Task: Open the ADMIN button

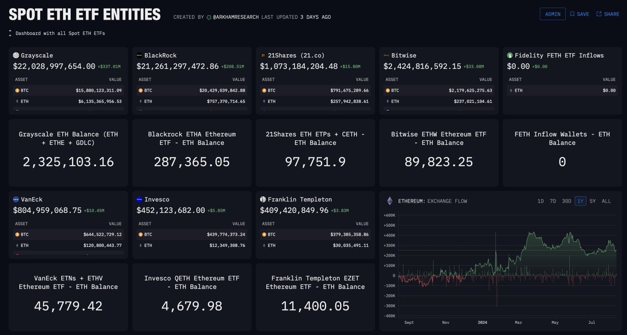Action: (553, 14)
